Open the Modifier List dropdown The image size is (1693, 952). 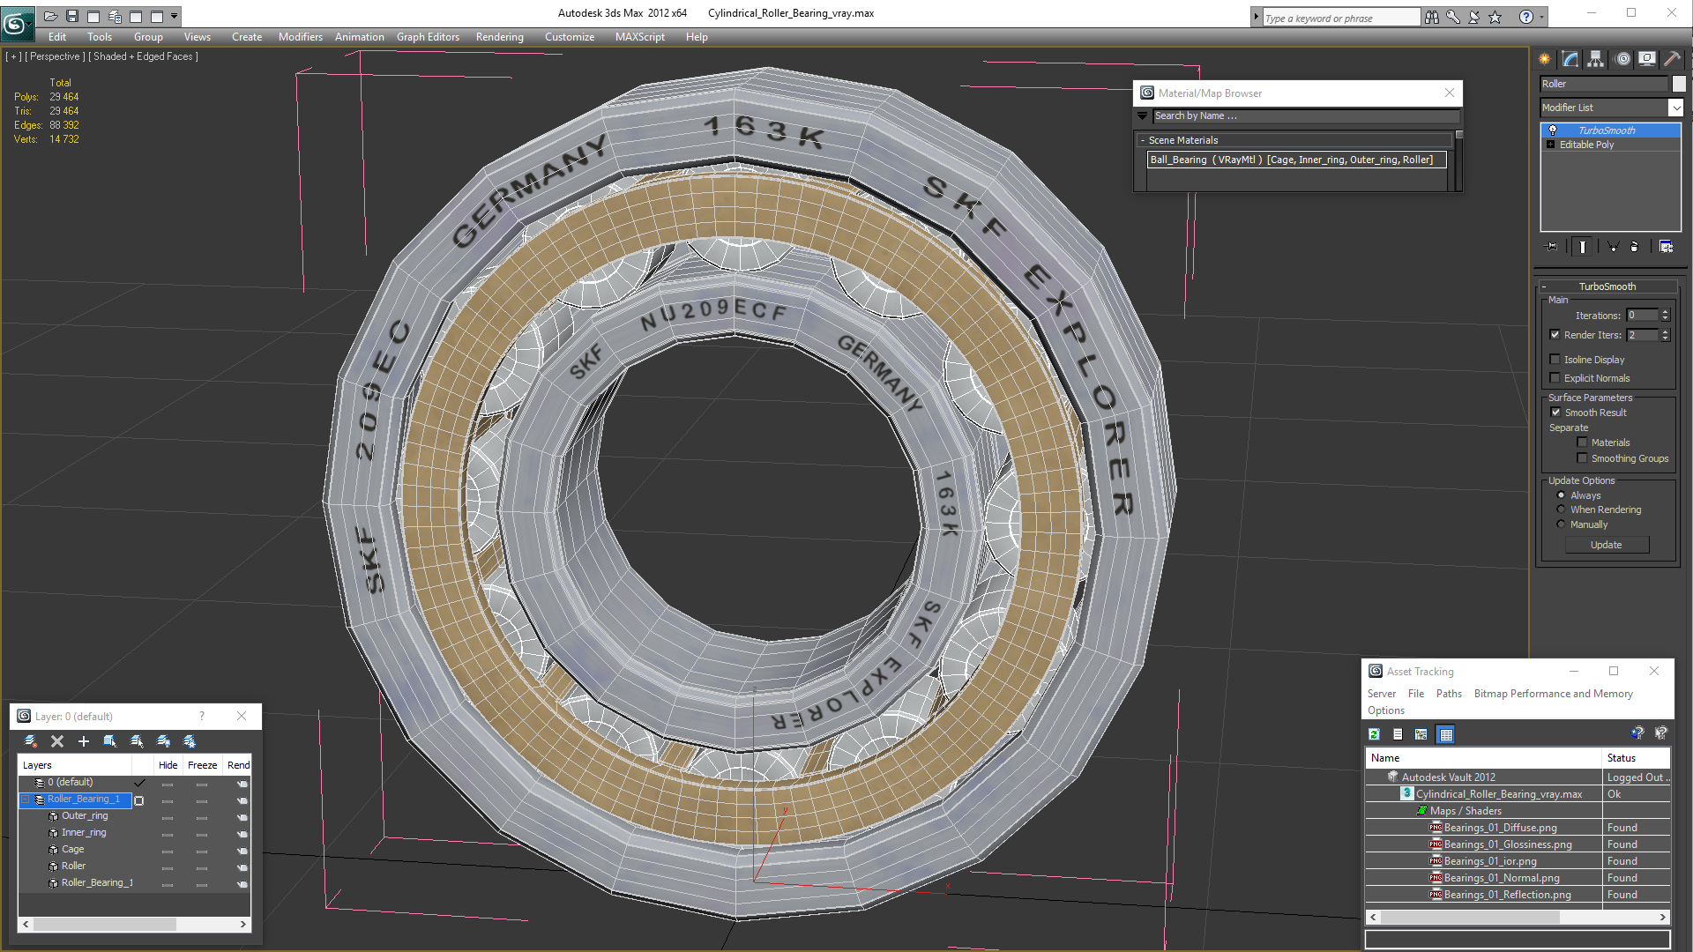click(x=1675, y=108)
